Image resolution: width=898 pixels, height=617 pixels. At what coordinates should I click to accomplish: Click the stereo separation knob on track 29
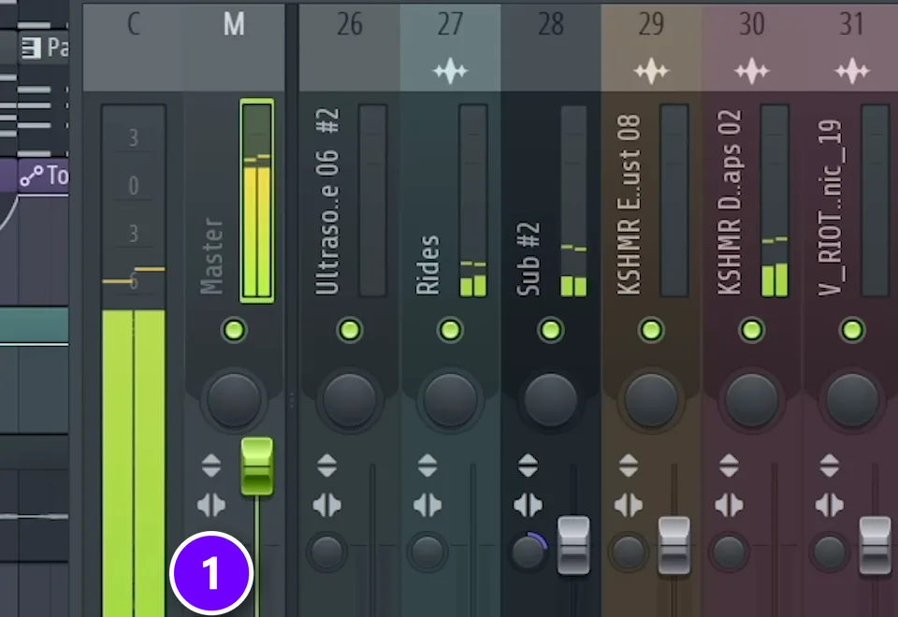(629, 552)
